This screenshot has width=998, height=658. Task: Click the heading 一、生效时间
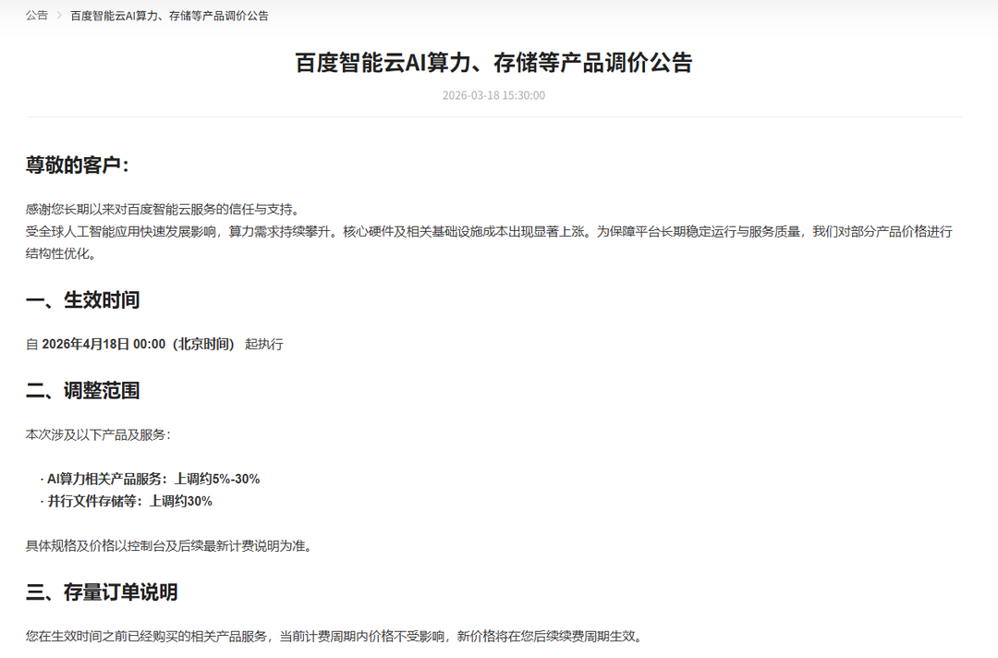(x=82, y=299)
